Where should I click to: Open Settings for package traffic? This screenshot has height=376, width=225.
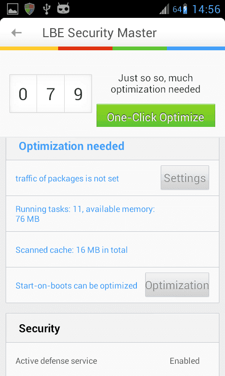(185, 178)
